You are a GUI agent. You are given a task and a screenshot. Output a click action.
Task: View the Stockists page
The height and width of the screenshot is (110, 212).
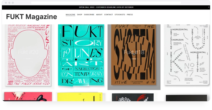coord(120,15)
